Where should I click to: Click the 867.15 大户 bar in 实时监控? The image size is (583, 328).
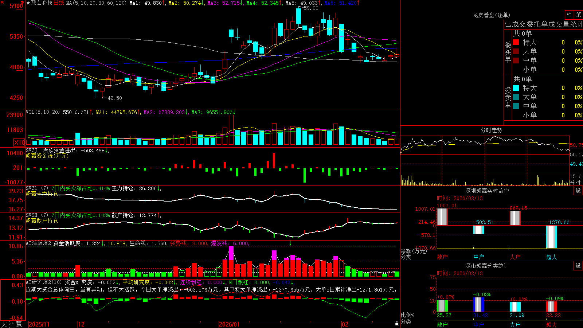coord(515,218)
